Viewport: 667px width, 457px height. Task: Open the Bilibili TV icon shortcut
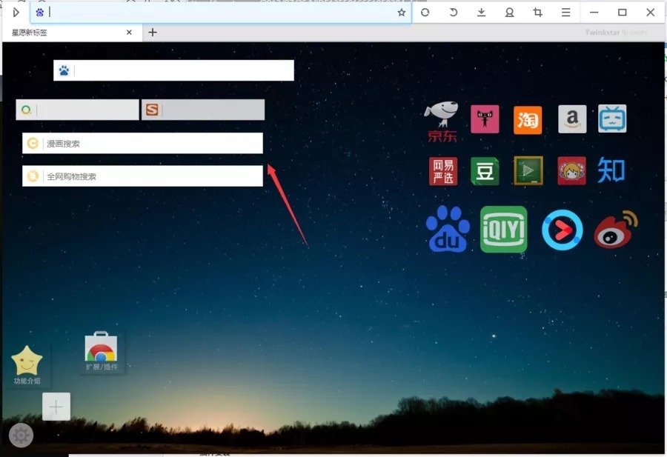612,119
